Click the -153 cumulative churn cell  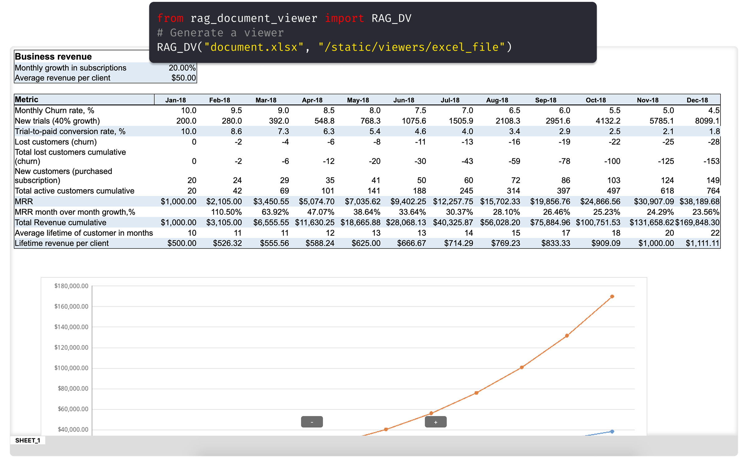[711, 161]
